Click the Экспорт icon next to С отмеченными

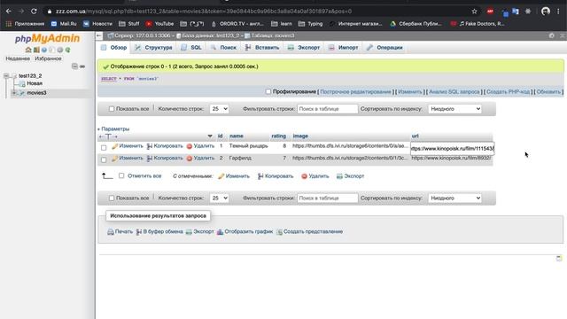[x=339, y=176]
